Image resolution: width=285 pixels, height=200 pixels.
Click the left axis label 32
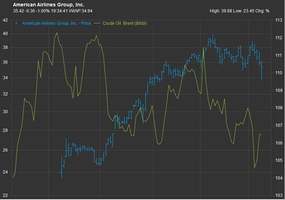[5, 94]
